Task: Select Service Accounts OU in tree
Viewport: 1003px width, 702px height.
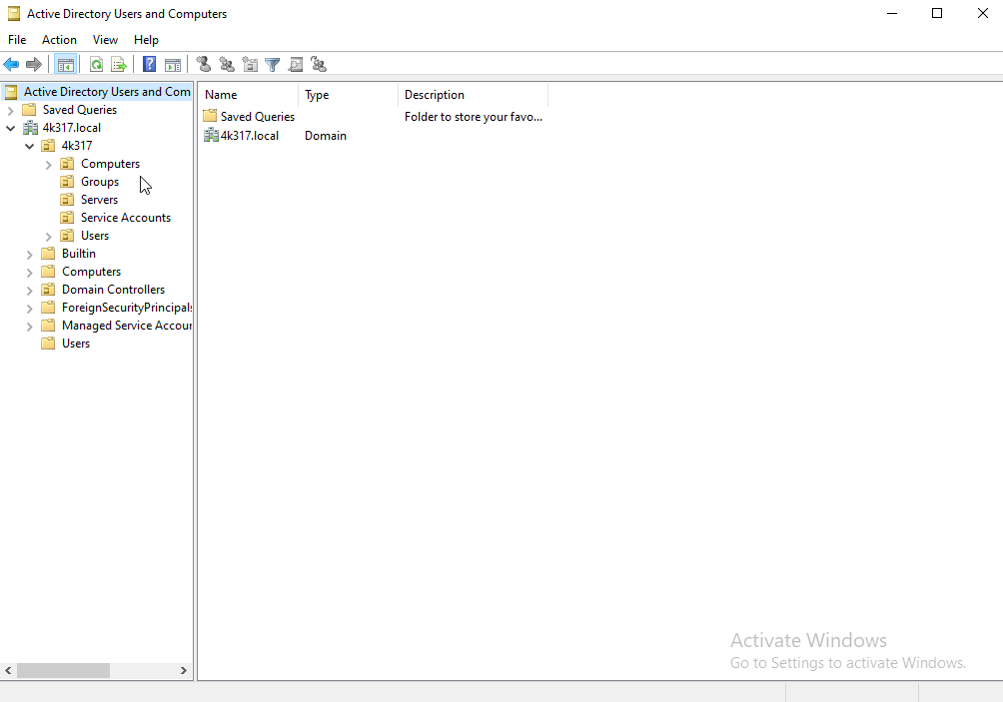Action: tap(125, 218)
